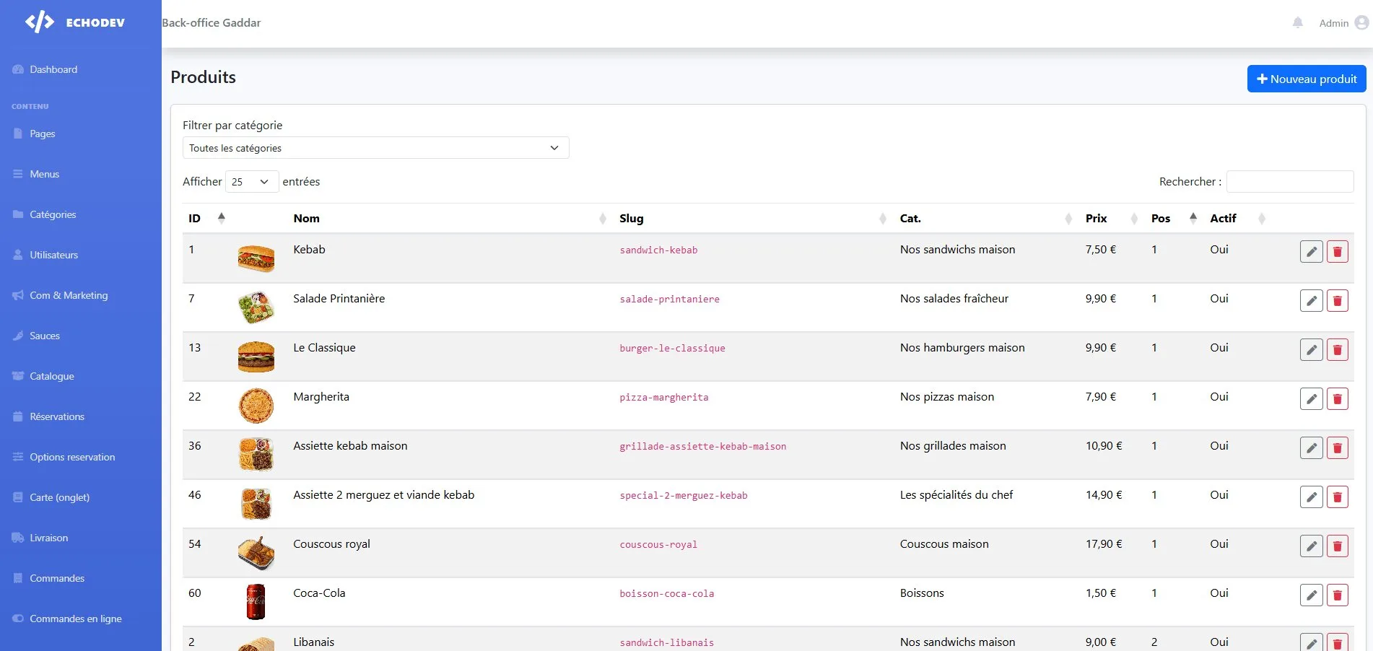Edit the Kebab product with pencil icon
The width and height of the screenshot is (1373, 651).
pos(1311,252)
